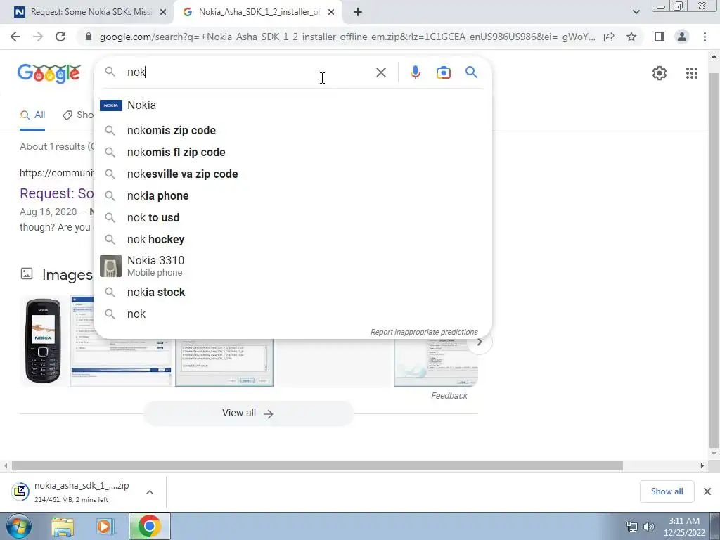Open the share this page icon
720x540 pixels.
(x=609, y=37)
